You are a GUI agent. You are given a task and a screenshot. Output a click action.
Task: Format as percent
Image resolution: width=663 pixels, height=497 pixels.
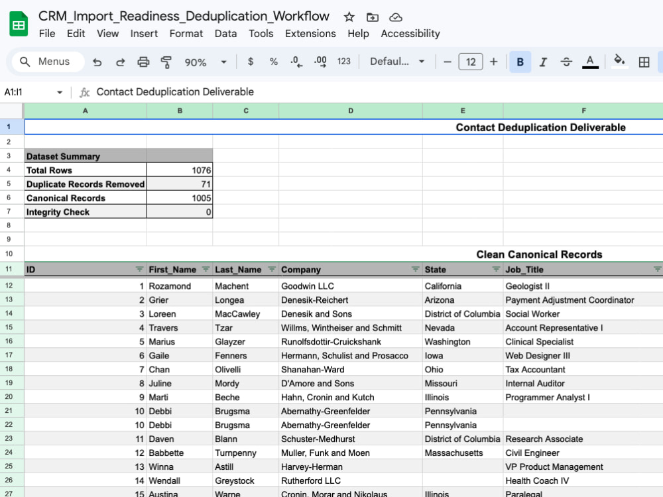tap(274, 62)
